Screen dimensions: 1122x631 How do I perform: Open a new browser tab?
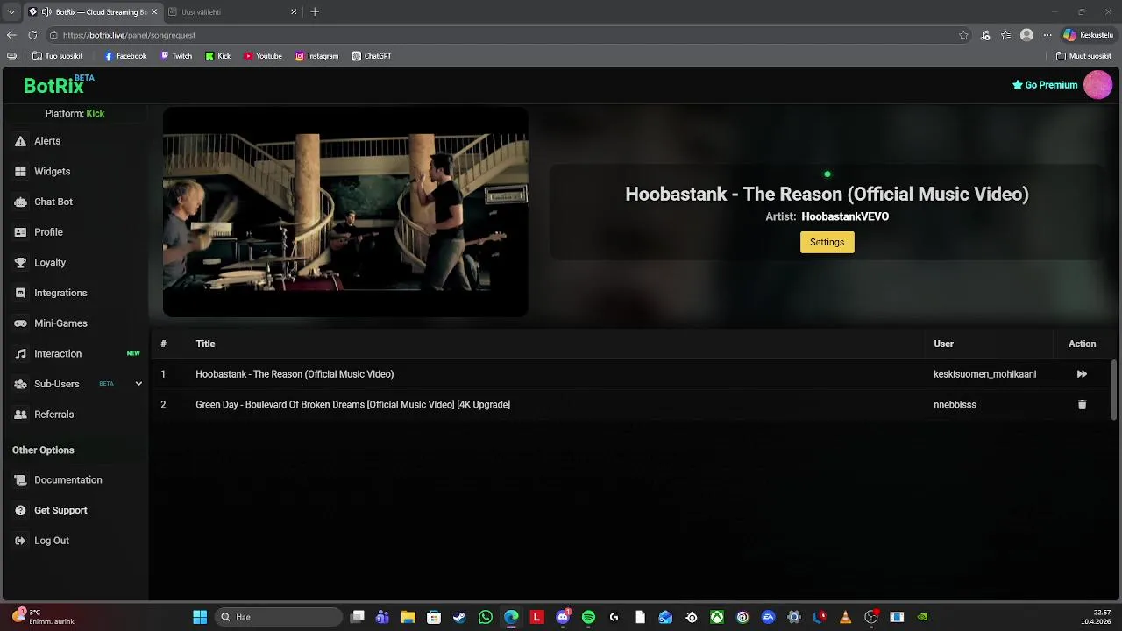[315, 12]
